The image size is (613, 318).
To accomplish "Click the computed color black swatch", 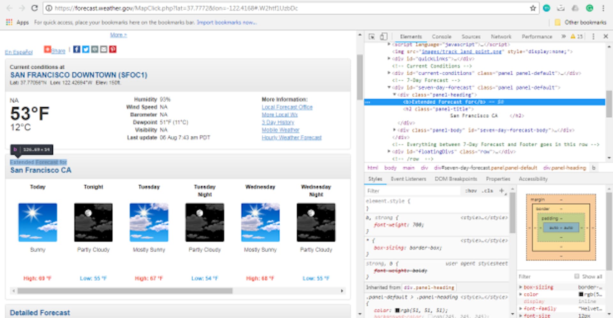I will (581, 294).
